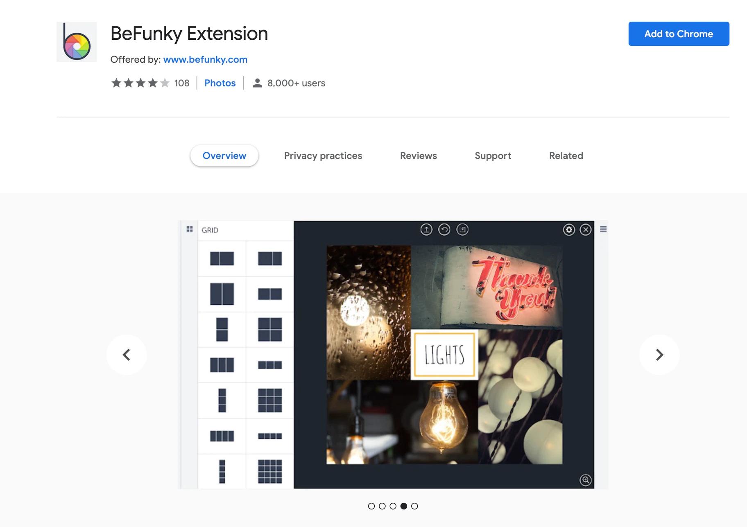Select the three-by-three grid layout thumbnail

click(270, 400)
